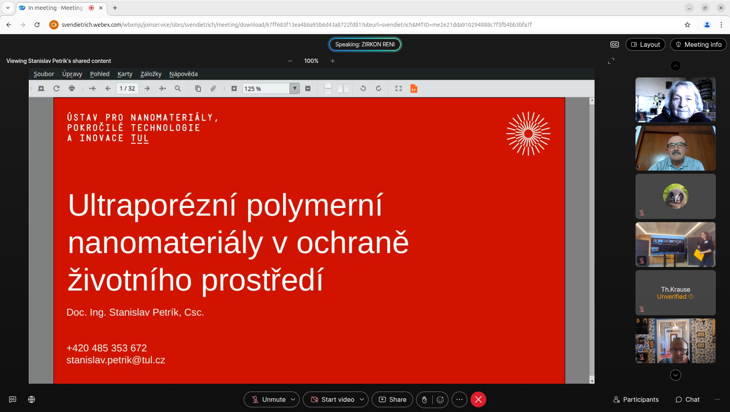The image size is (730, 412).
Task: Open the Layout menu
Action: click(645, 44)
